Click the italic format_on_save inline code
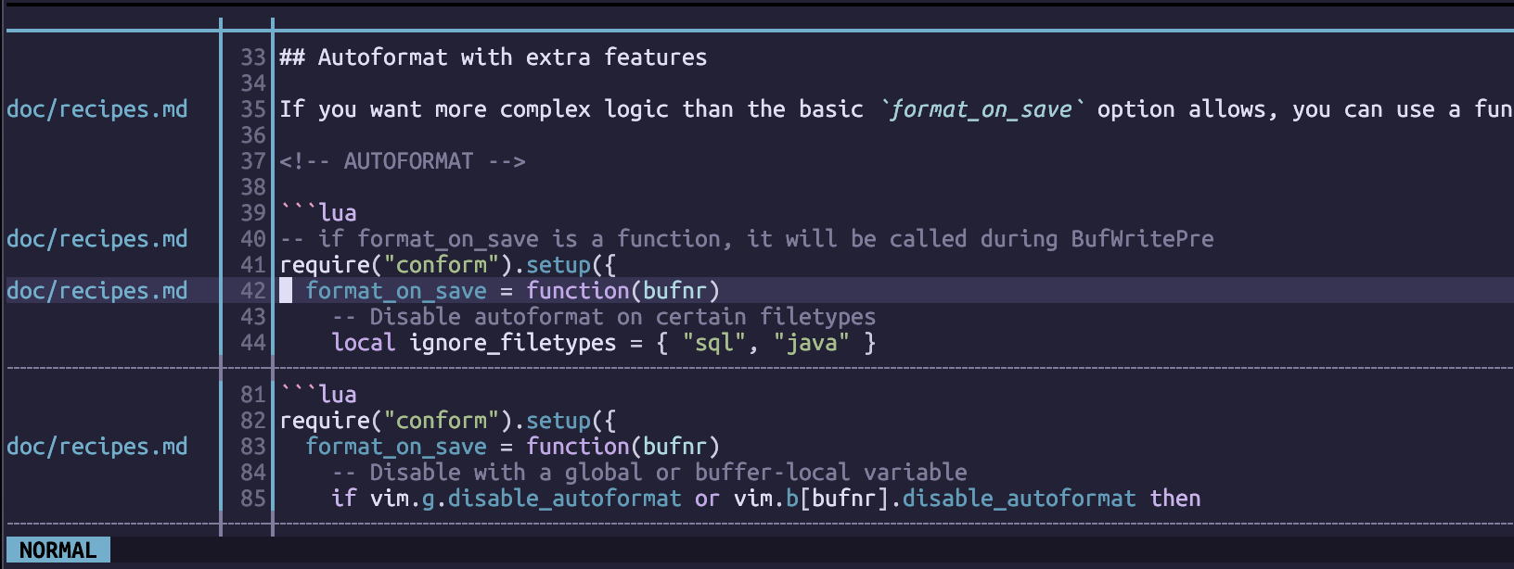 click(981, 109)
